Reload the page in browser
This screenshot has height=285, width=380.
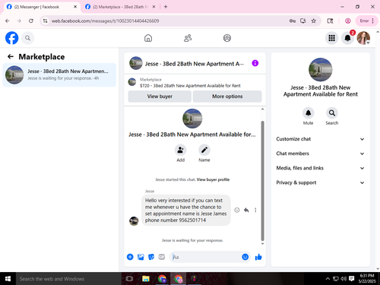[31, 21]
